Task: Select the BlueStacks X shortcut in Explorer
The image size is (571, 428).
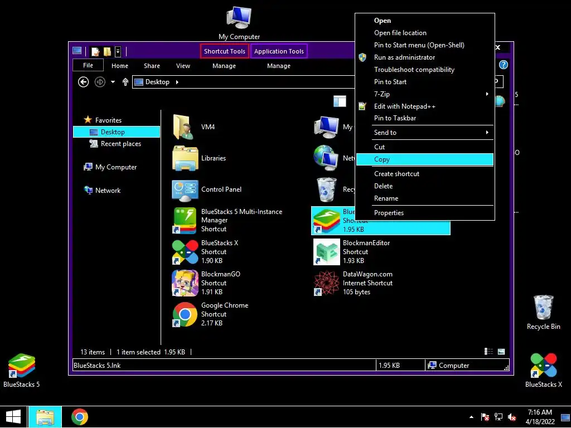Action: 185,252
